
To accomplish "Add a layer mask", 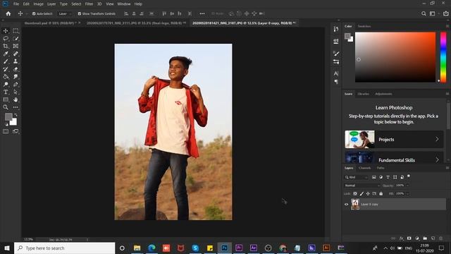I will click(x=409, y=238).
